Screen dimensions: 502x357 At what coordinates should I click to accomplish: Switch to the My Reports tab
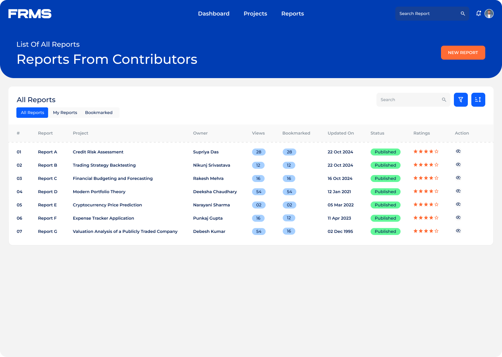pyautogui.click(x=65, y=113)
